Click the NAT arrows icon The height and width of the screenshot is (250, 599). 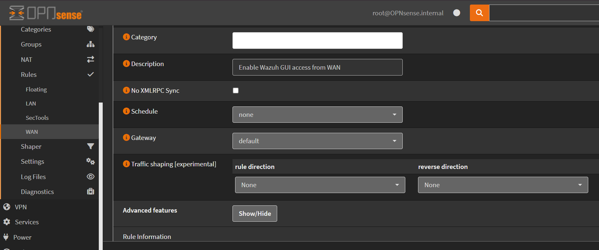pos(90,59)
